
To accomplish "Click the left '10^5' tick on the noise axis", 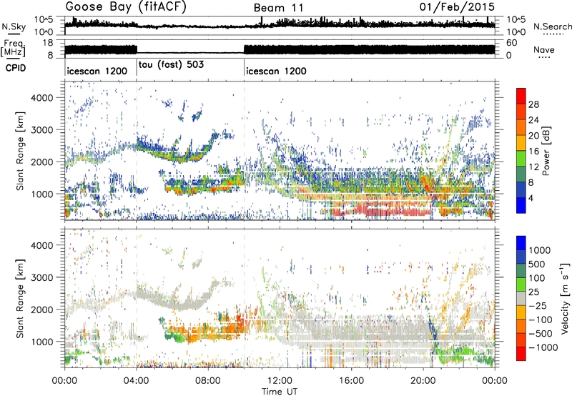I will tap(44, 19).
